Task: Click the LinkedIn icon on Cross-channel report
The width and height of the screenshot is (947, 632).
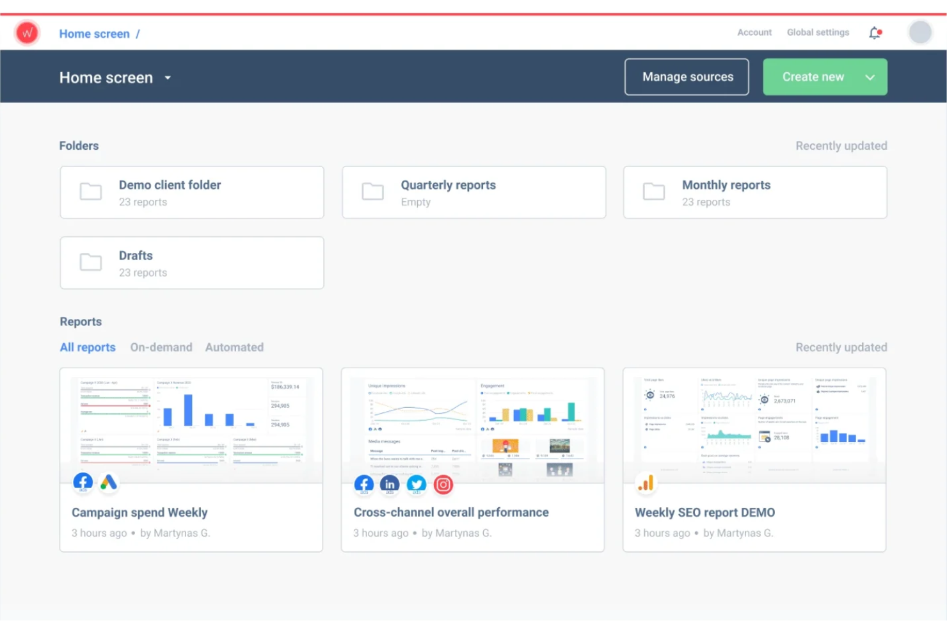Action: tap(390, 485)
